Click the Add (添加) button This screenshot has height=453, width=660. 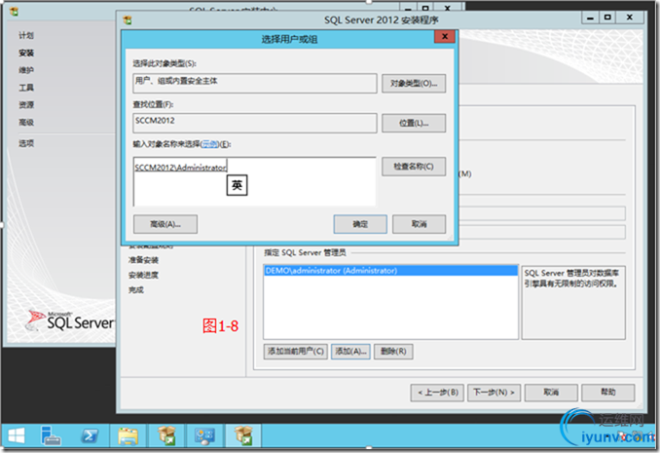coord(350,352)
